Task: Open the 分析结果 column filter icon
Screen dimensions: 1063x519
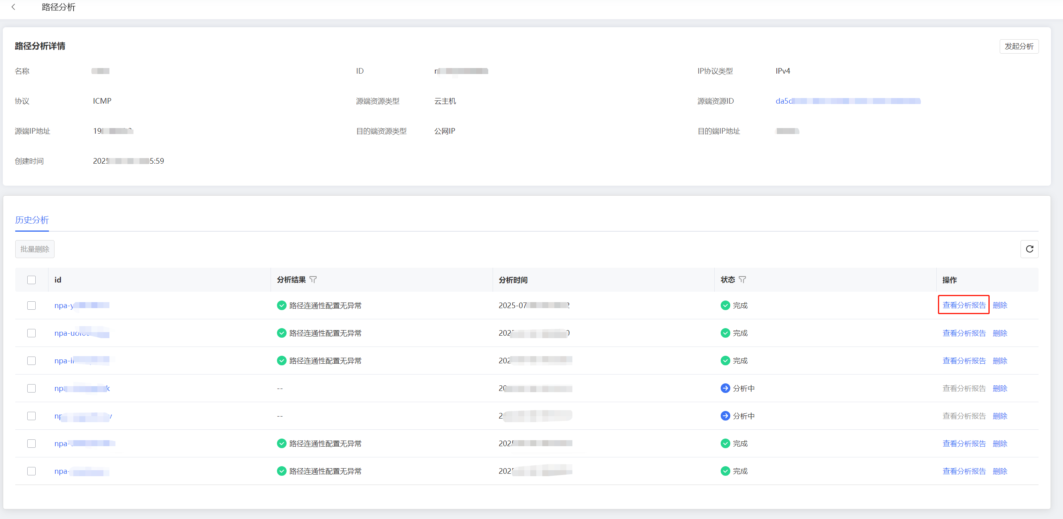Action: [x=313, y=280]
